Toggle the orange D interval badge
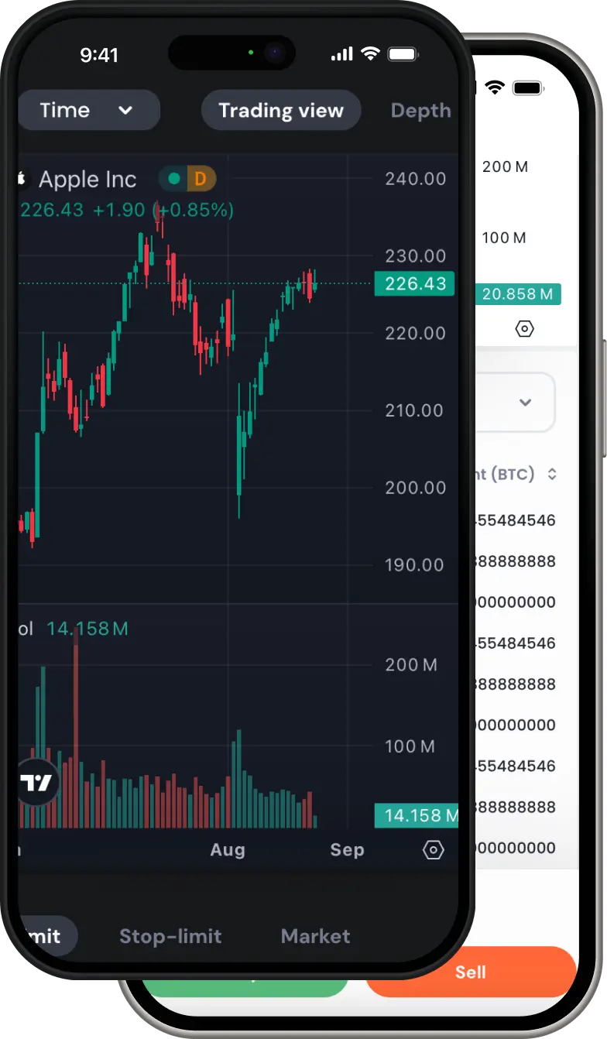This screenshot has height=1039, width=607. [201, 180]
